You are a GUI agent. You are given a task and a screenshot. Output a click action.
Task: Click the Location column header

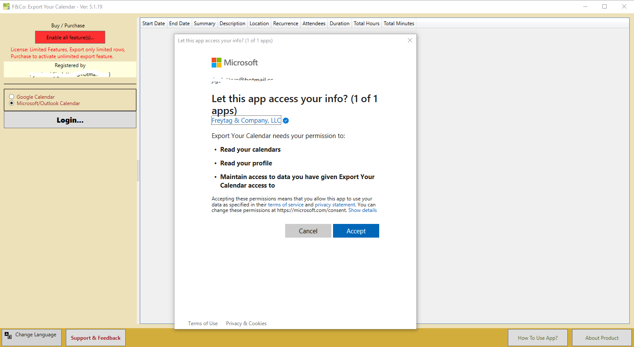(x=259, y=24)
